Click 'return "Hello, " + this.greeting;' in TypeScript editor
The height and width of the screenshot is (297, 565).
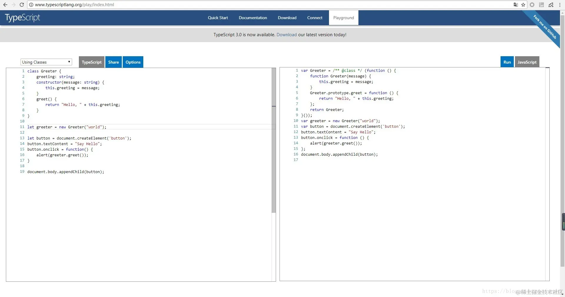click(83, 104)
